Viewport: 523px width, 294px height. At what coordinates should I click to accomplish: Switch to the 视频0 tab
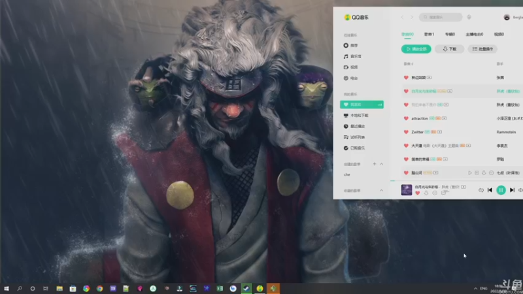pos(499,35)
